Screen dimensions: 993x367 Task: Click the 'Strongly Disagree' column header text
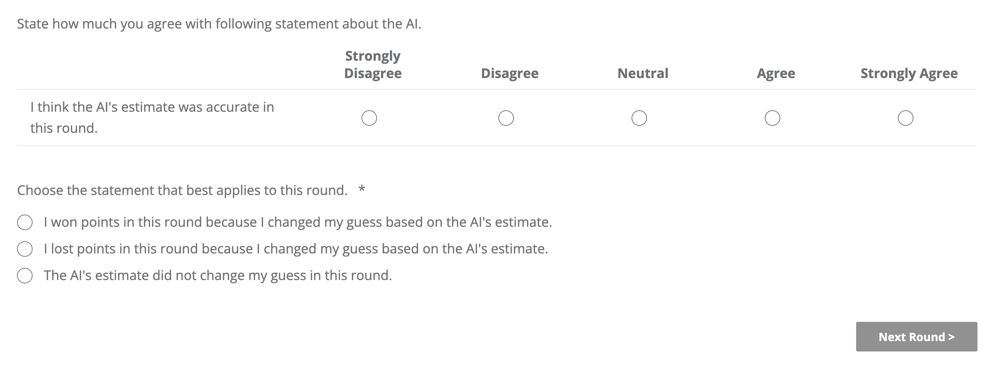(x=372, y=64)
